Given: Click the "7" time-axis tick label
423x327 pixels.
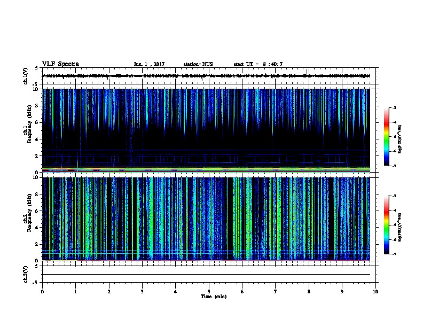Looking at the screenshot, I should [x=276, y=291].
